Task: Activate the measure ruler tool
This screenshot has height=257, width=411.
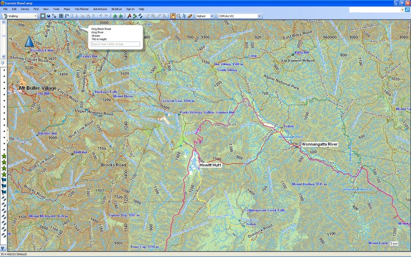Action: (190, 16)
